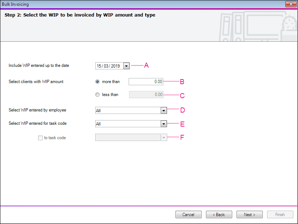
Task: Expand the WIP task code dropdown arrow
Action: coord(164,124)
